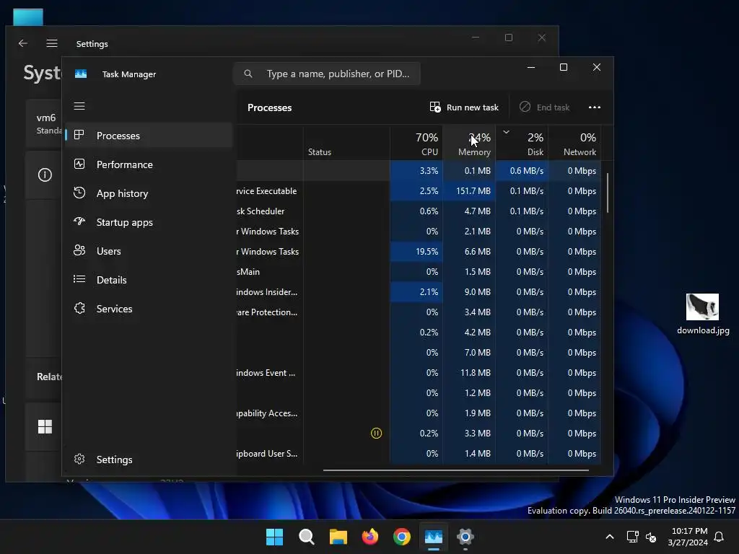Viewport: 739px width, 554px height.
Task: Click the Processes grid icon in sidebar
Action: point(79,135)
